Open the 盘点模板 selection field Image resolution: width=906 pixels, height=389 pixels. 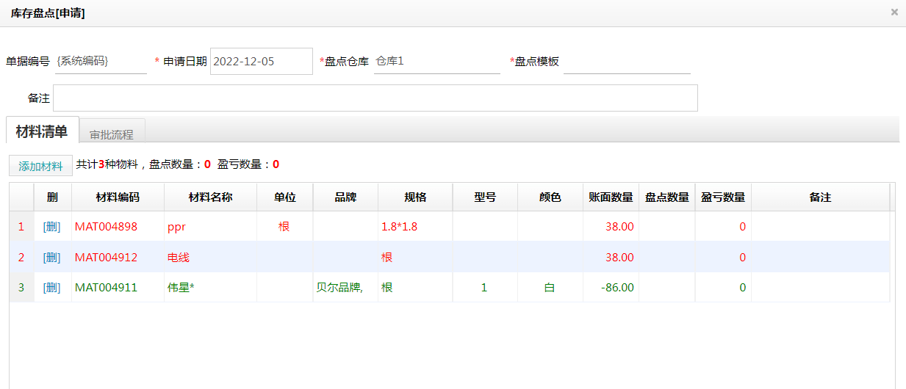coord(626,62)
